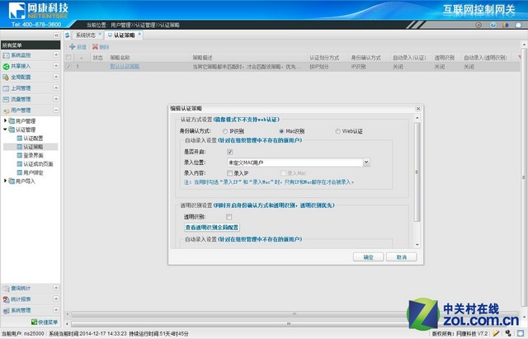The width and height of the screenshot is (528, 339).
Task: Collapse the 认证管理 tree folder arrow
Action: [5, 129]
